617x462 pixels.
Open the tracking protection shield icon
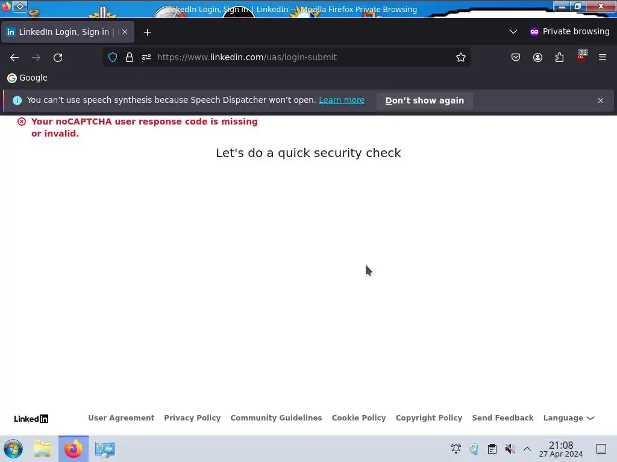(x=113, y=57)
